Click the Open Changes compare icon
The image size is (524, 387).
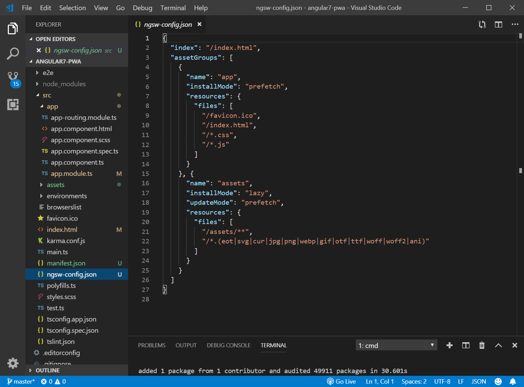point(482,24)
